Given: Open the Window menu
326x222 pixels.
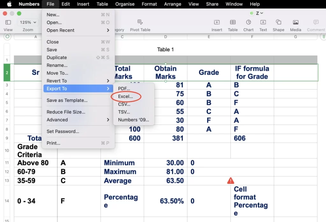Looking at the screenshot, I should [x=234, y=4].
